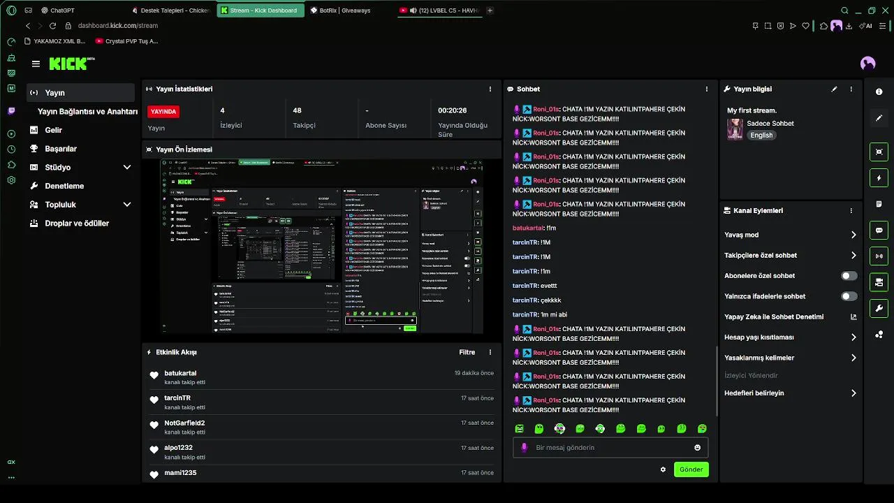This screenshot has width=894, height=503.
Task: Click the broadcast signal icon in right sidebar
Action: pos(879,256)
